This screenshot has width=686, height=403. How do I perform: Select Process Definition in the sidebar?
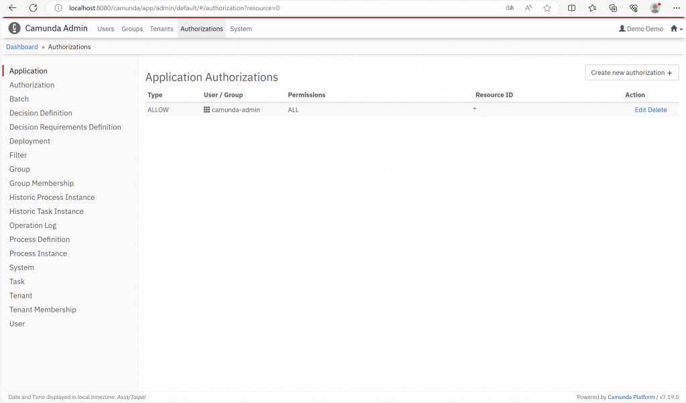(40, 239)
